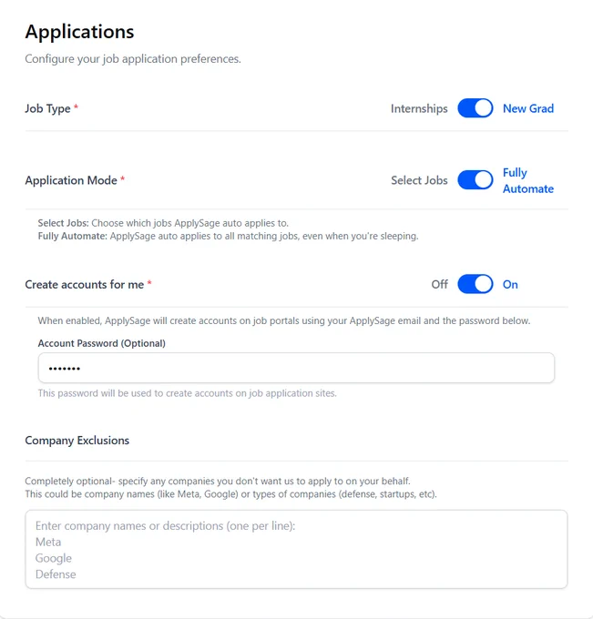Pick the Select Jobs option
Image resolution: width=593 pixels, height=619 pixels.
pyautogui.click(x=419, y=180)
